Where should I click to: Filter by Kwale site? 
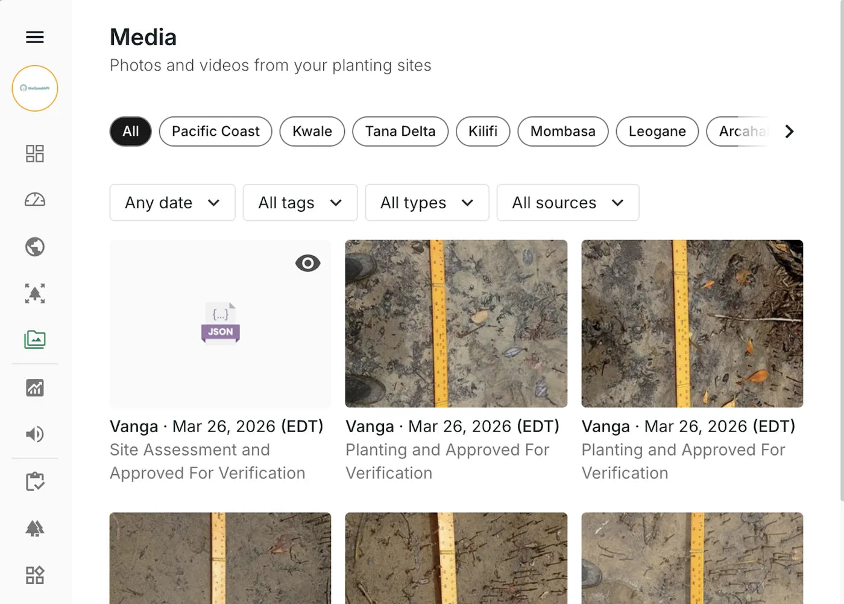pos(312,132)
